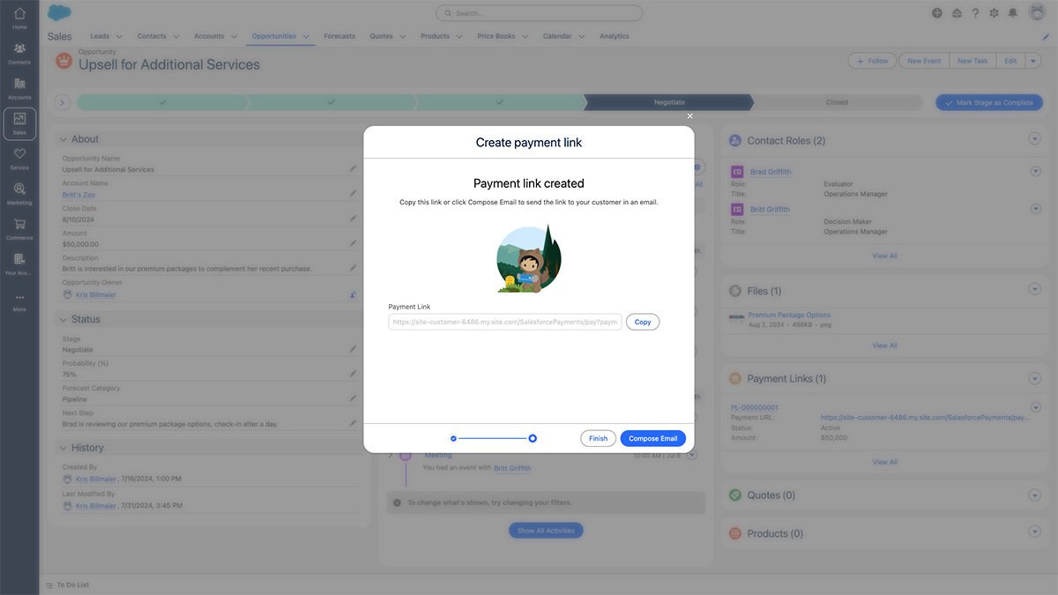Open Commerce in the left sidebar

point(19,228)
